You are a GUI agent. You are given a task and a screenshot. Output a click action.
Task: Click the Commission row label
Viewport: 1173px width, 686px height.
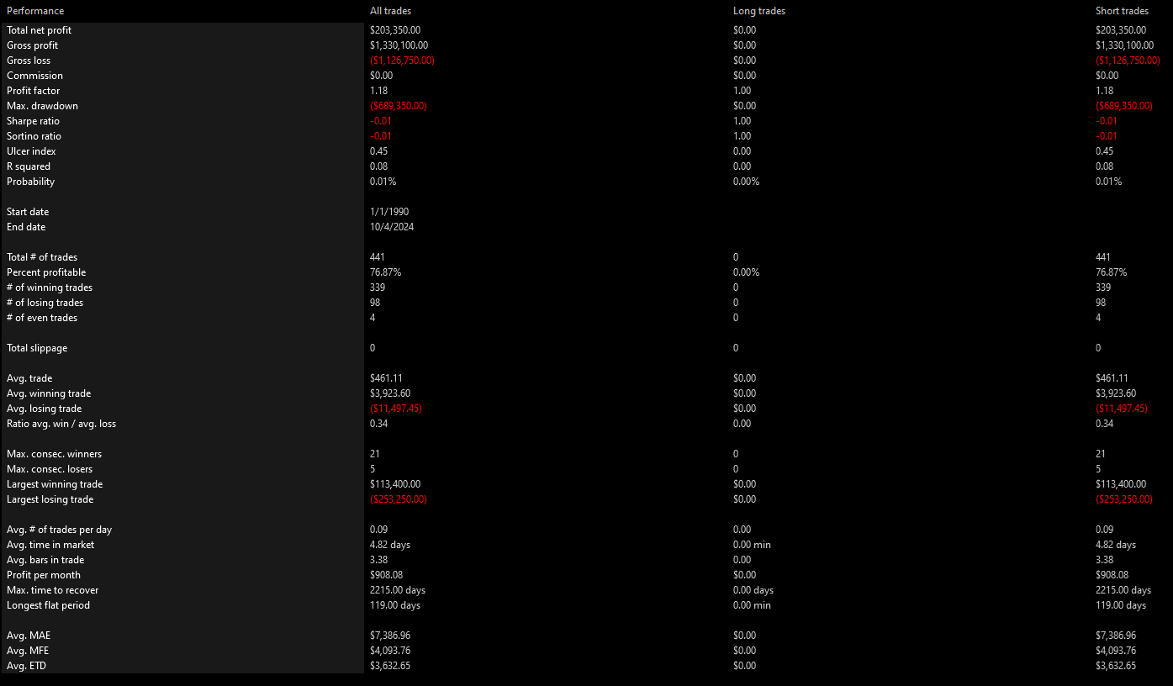tap(34, 76)
